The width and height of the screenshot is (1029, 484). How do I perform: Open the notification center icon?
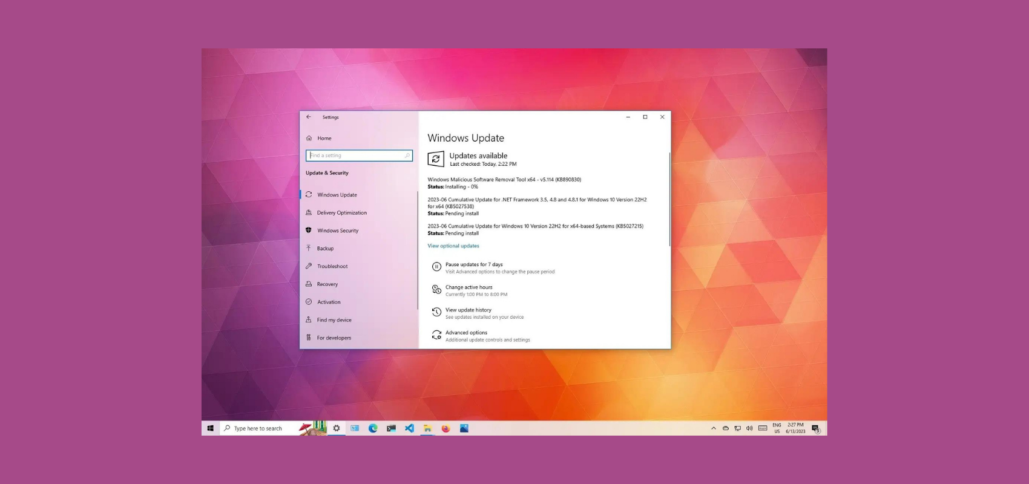tap(816, 429)
